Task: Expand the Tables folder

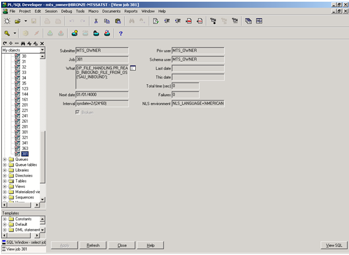Action: [x=4, y=181]
